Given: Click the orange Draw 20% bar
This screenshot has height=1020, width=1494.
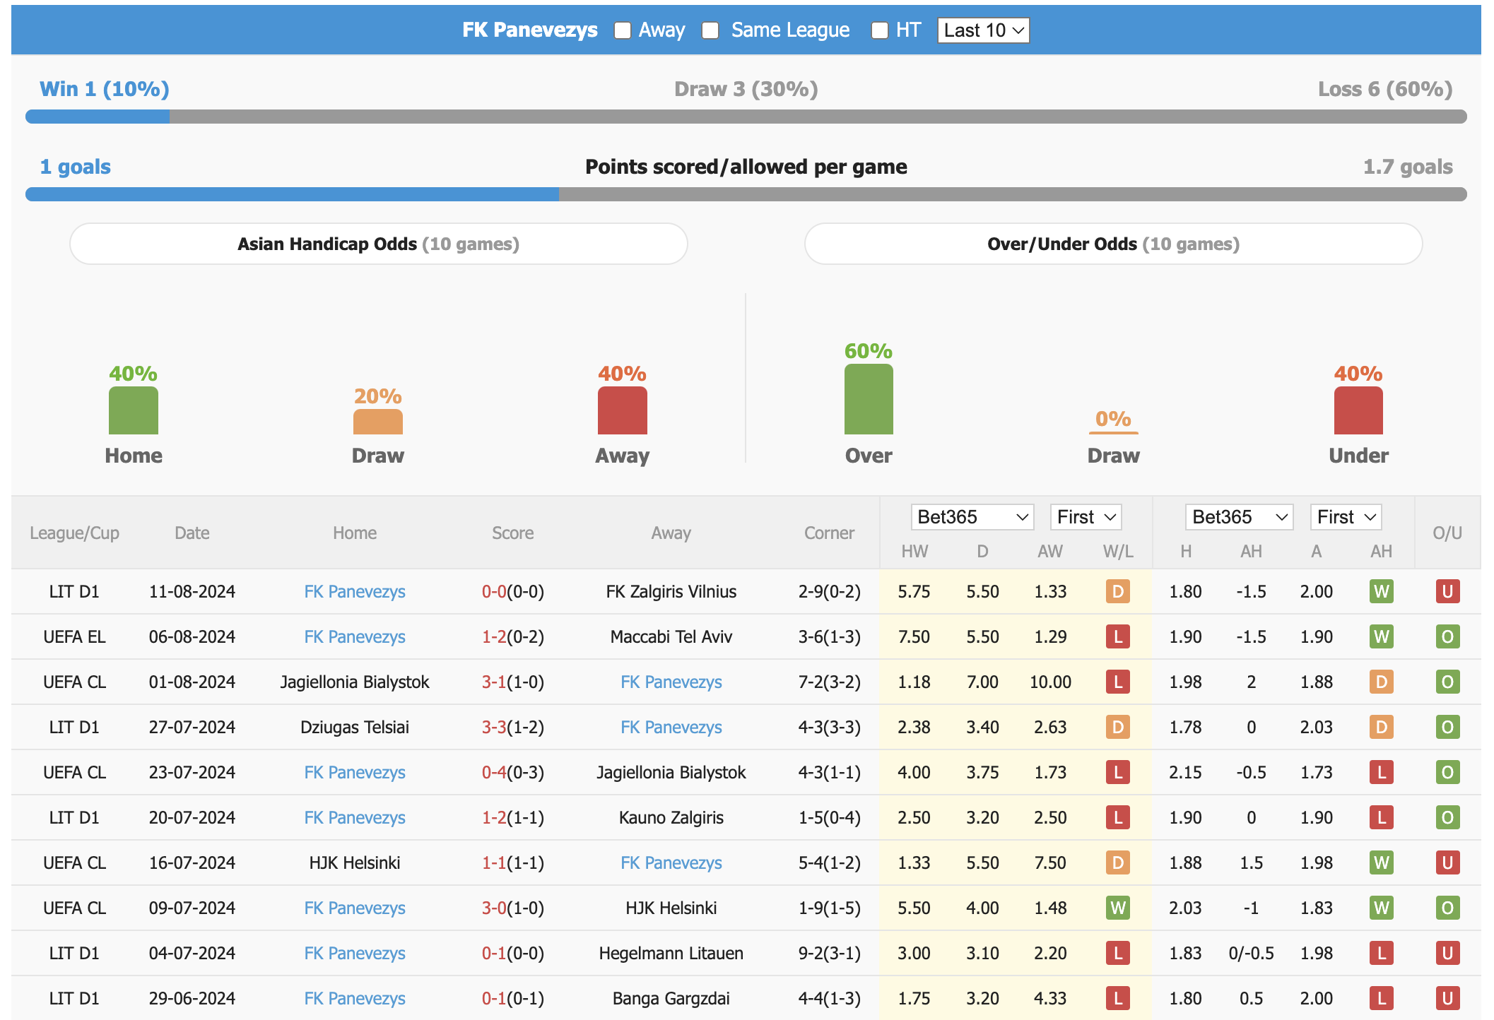Looking at the screenshot, I should (x=378, y=422).
